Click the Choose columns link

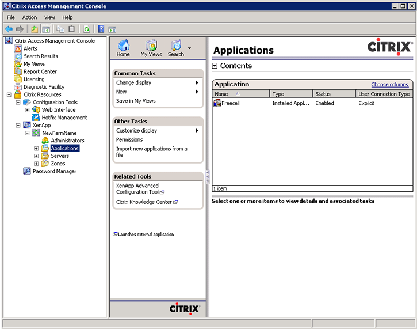[389, 85]
